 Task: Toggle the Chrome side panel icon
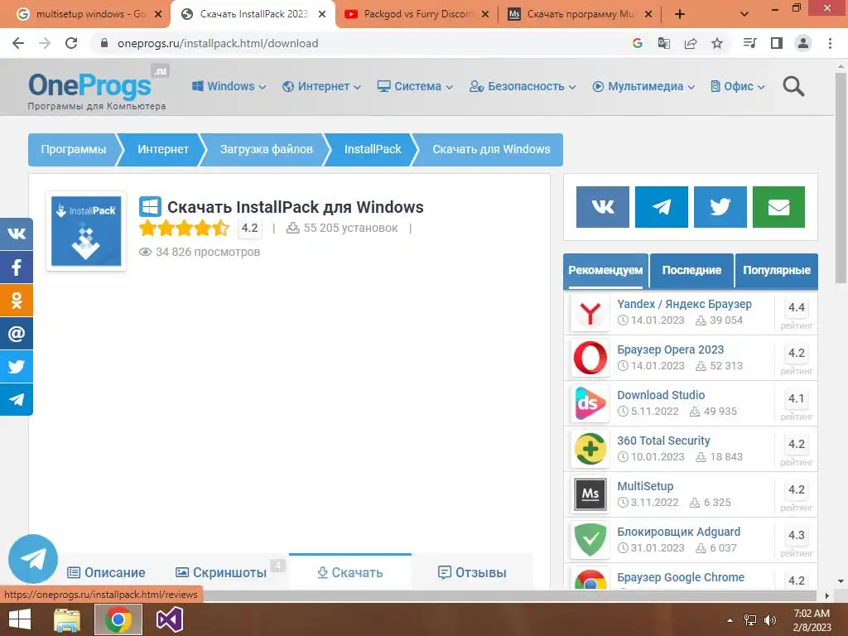777,43
